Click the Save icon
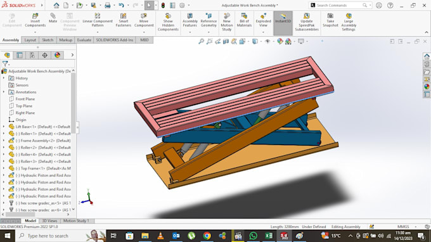The width and height of the screenshot is (431, 242). click(x=93, y=5)
